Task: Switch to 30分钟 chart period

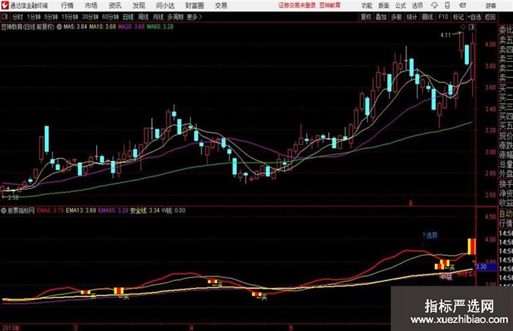Action: pyautogui.click(x=90, y=17)
